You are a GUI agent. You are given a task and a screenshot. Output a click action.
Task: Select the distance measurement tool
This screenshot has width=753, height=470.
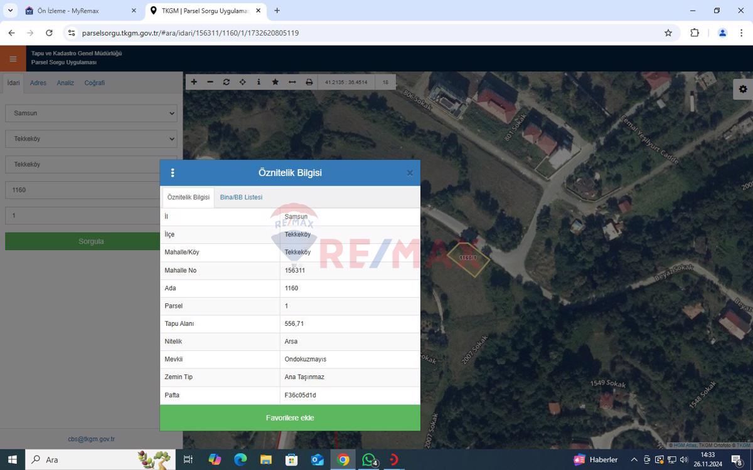[x=292, y=82]
